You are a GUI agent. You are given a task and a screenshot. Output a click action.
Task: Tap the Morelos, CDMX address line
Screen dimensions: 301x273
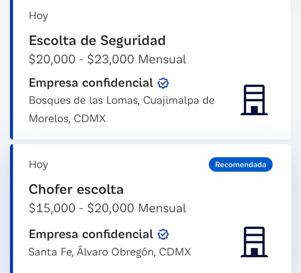coord(67,119)
